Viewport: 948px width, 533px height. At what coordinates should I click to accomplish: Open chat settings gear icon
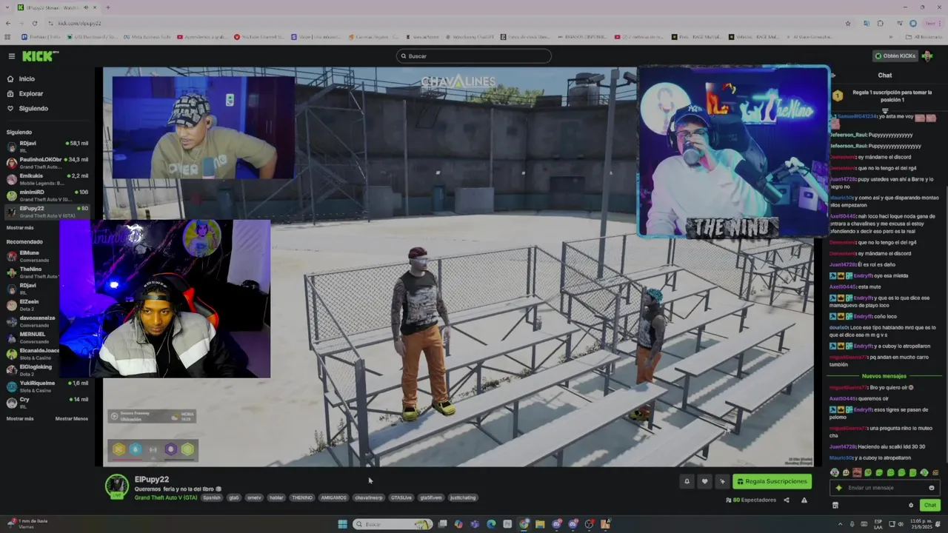pyautogui.click(x=911, y=505)
